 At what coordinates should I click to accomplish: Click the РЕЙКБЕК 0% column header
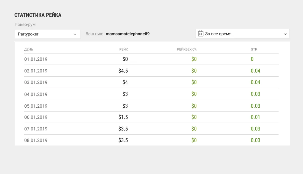(x=187, y=49)
